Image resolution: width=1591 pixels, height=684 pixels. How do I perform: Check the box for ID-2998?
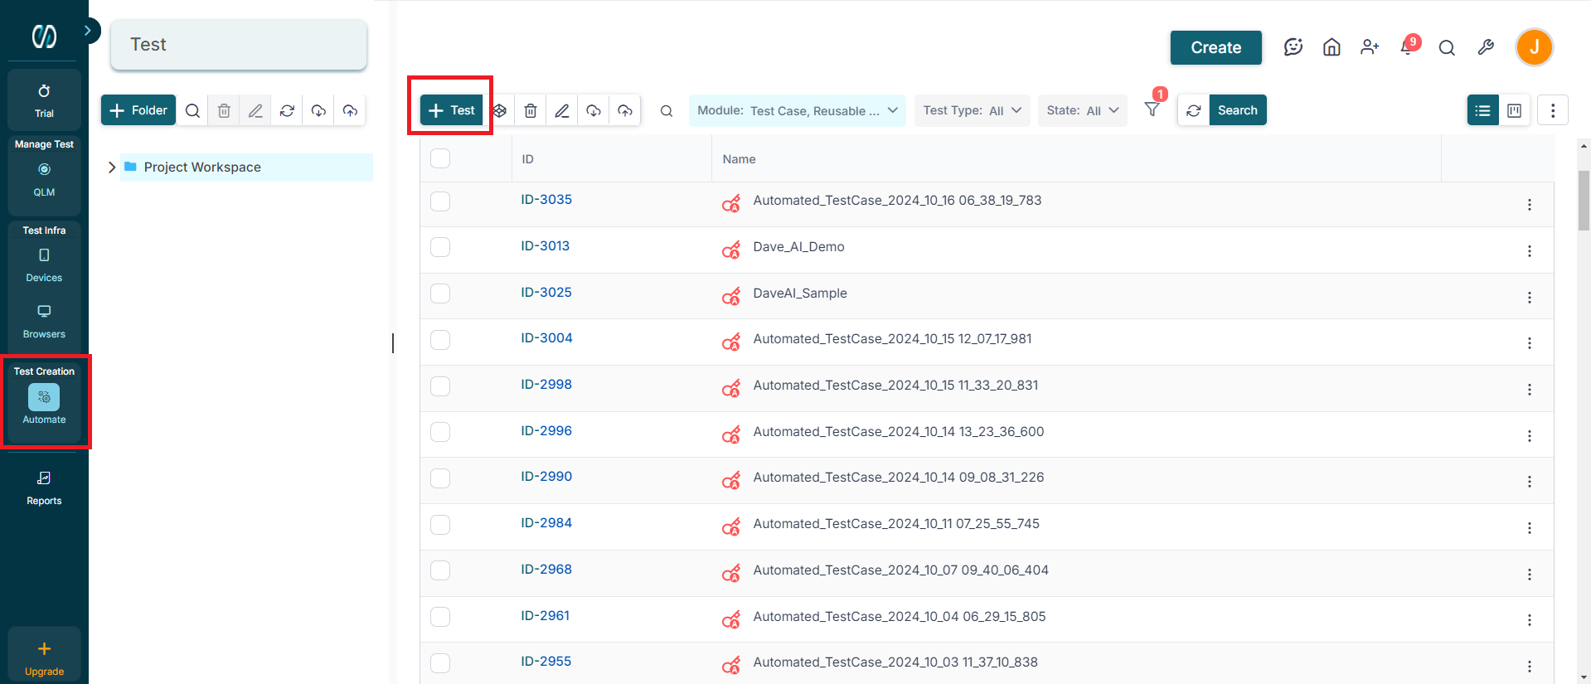point(440,386)
